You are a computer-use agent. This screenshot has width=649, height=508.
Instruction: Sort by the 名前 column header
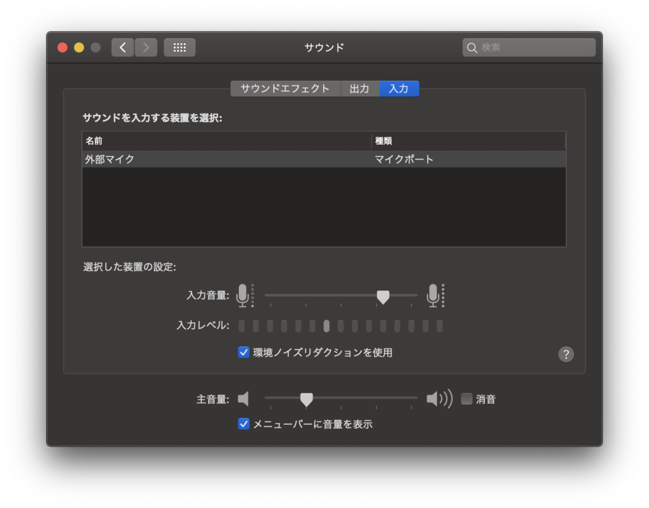point(227,141)
